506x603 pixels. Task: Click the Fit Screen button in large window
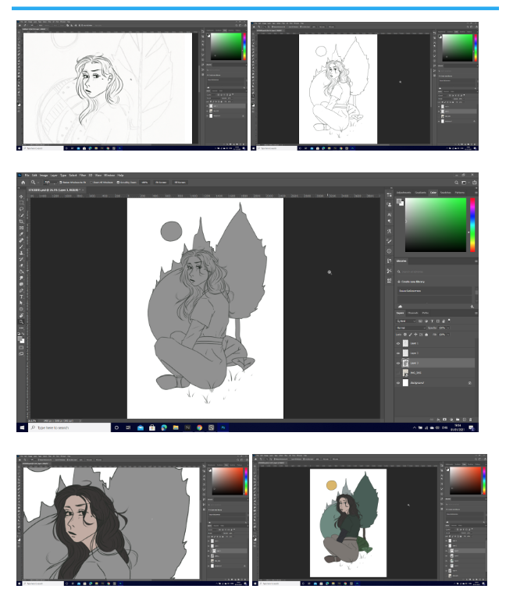pyautogui.click(x=161, y=183)
